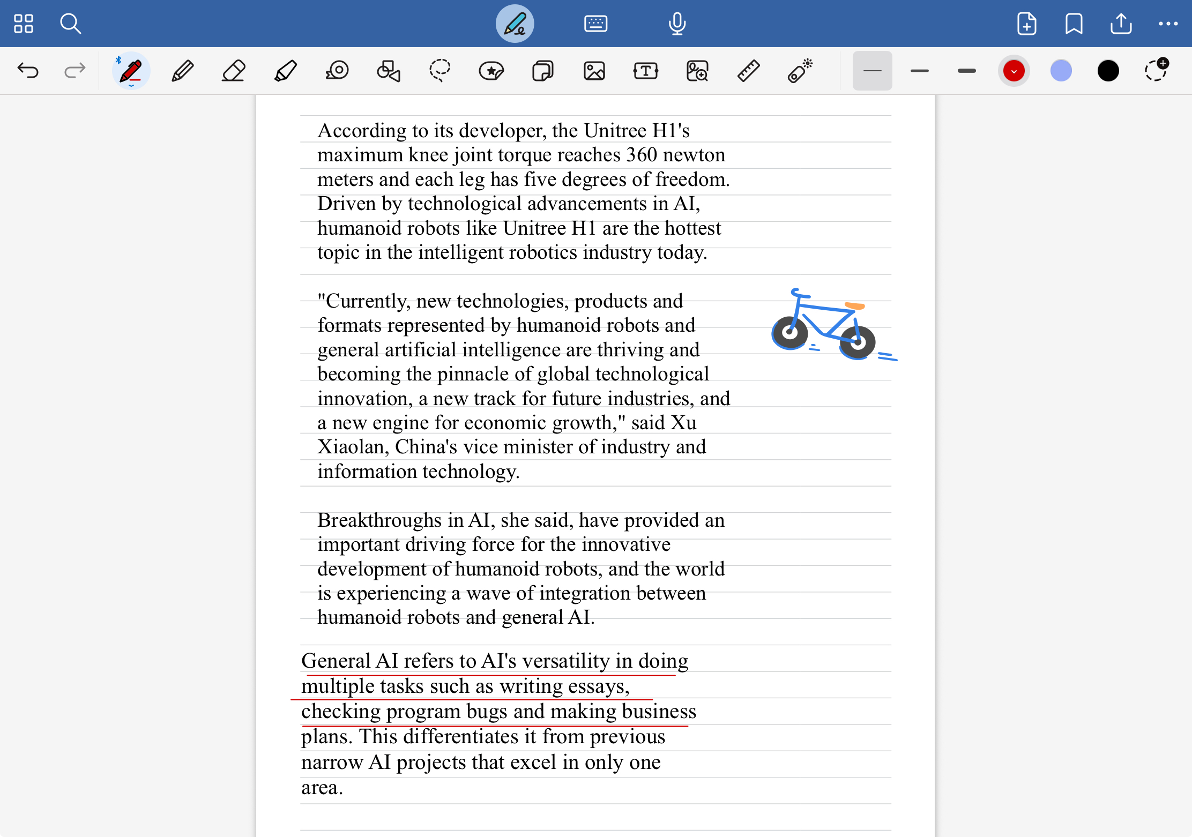
Task: Activate the ruler tool
Action: click(748, 71)
